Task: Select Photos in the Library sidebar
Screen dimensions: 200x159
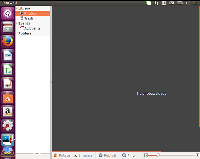Action: pyautogui.click(x=33, y=13)
